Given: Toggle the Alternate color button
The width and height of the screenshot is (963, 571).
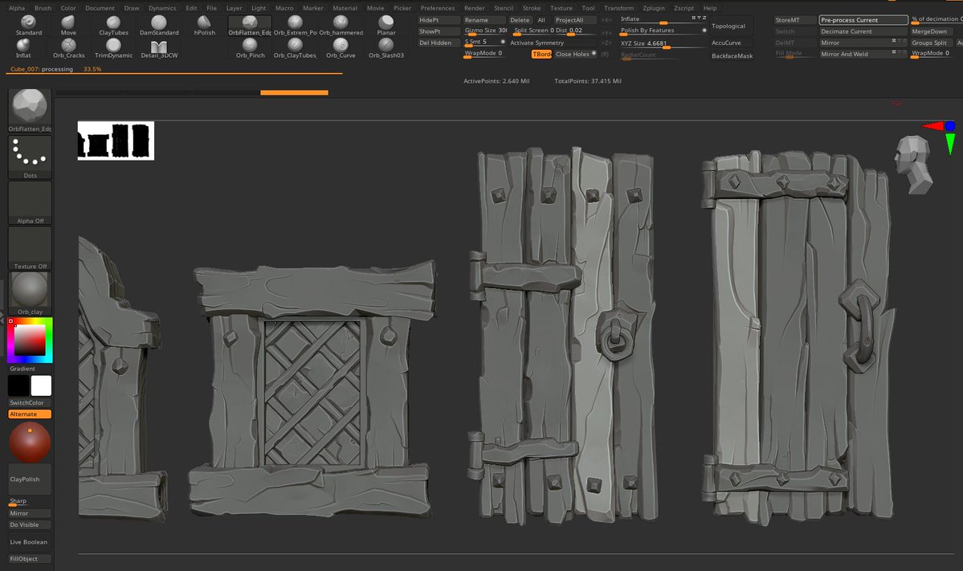Looking at the screenshot, I should click(x=30, y=414).
